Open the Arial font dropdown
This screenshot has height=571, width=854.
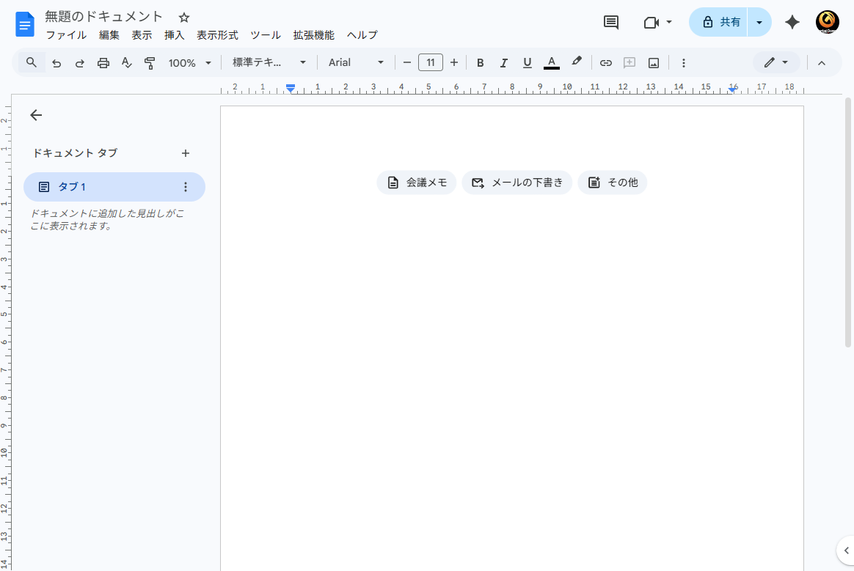pos(356,63)
